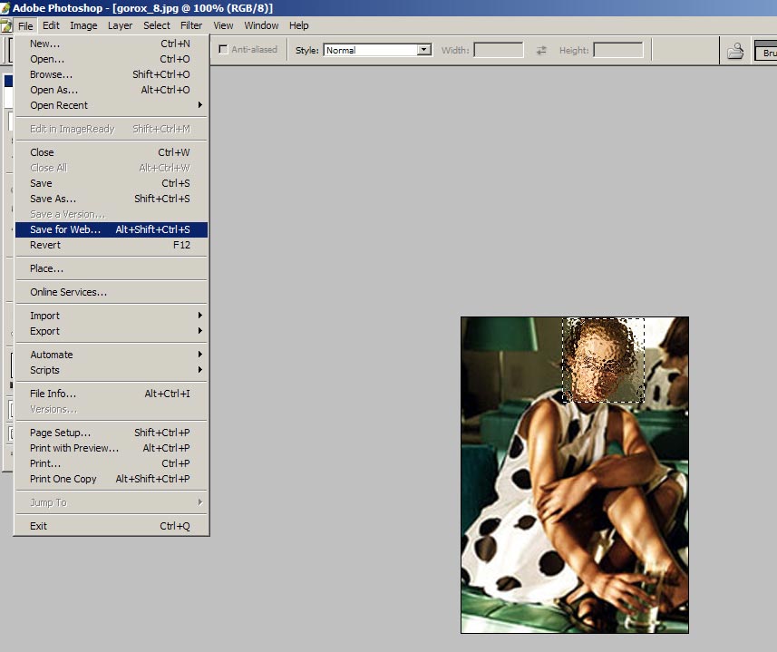The height and width of the screenshot is (652, 777).
Task: Click the Brushes palette tab
Action: click(766, 53)
